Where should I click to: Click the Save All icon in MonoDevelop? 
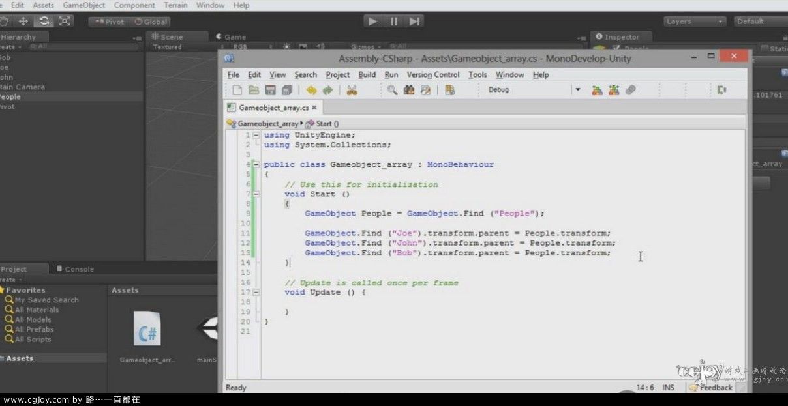(x=286, y=90)
